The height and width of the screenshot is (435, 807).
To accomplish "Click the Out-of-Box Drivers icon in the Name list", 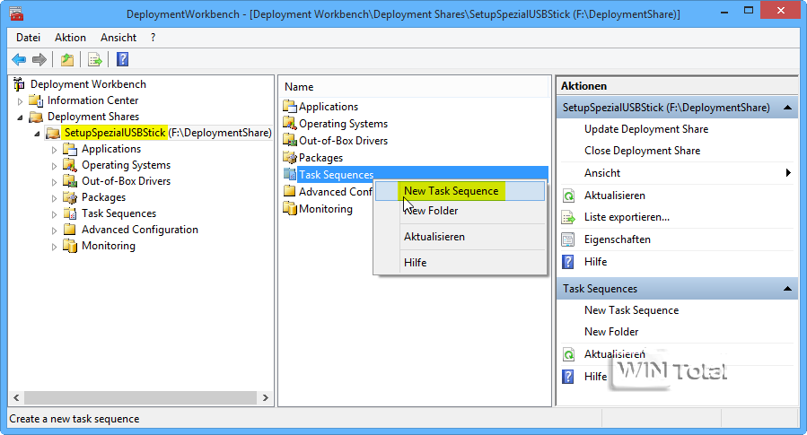I will (x=290, y=141).
